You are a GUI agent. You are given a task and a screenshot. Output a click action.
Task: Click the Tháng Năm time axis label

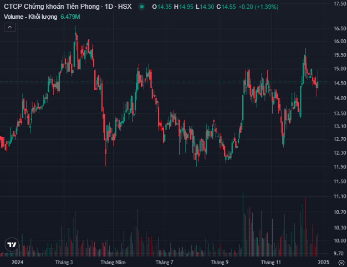coord(113,262)
